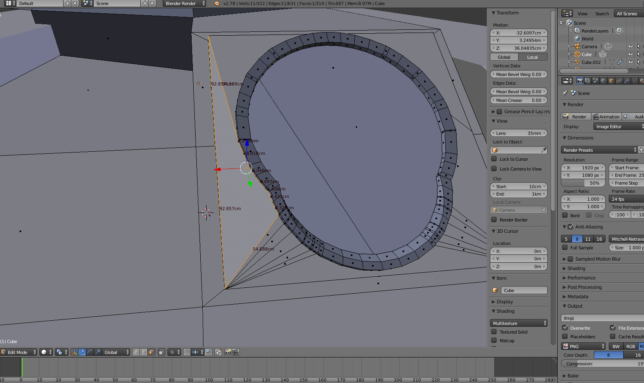This screenshot has width=644, height=383.
Task: Switch transform to the Local tab
Action: (532, 57)
